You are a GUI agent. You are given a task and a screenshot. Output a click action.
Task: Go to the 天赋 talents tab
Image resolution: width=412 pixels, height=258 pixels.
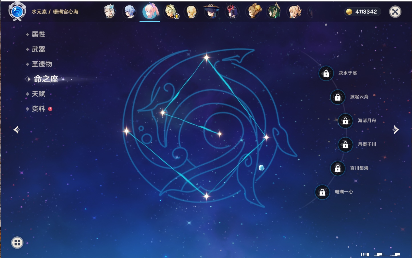click(38, 94)
